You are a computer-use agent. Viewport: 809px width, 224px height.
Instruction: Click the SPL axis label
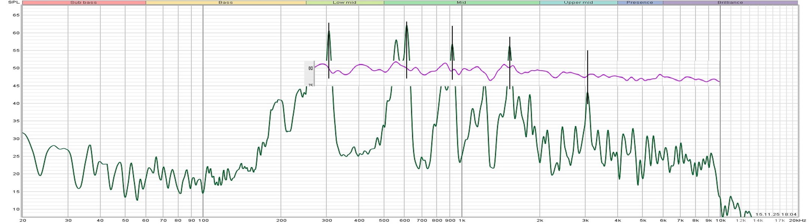point(14,3)
